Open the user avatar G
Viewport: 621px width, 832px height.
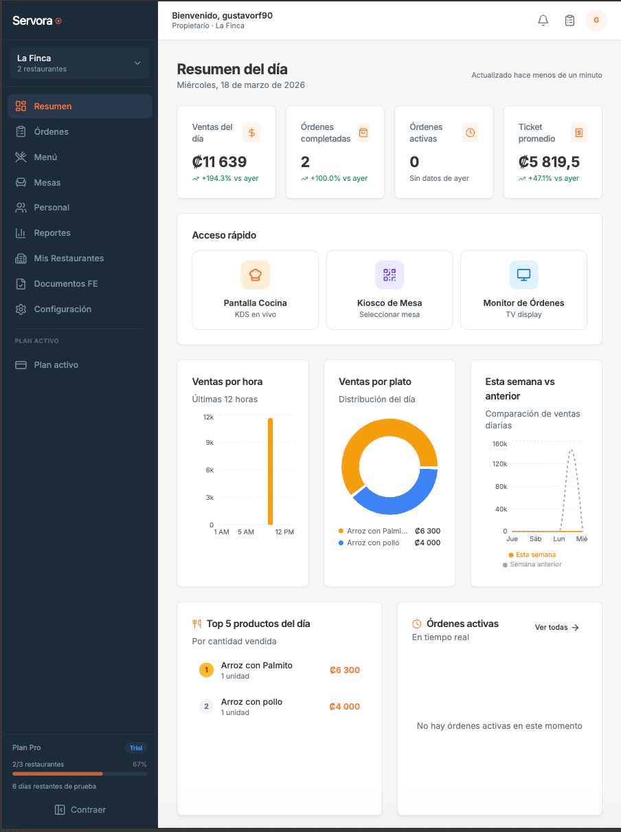tap(596, 21)
